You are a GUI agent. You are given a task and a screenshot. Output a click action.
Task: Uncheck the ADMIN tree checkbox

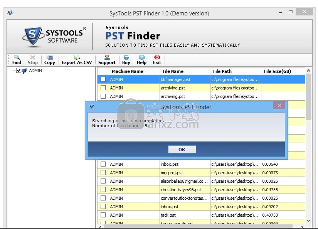point(19,71)
